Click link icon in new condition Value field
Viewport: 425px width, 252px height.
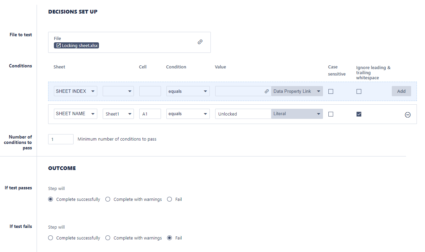(267, 91)
